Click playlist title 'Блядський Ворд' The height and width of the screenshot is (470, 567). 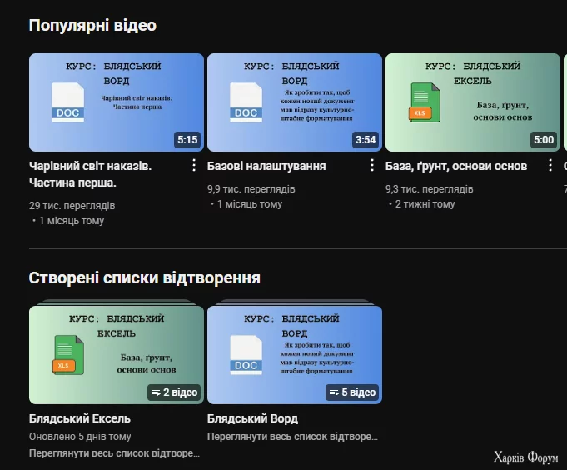point(252,418)
